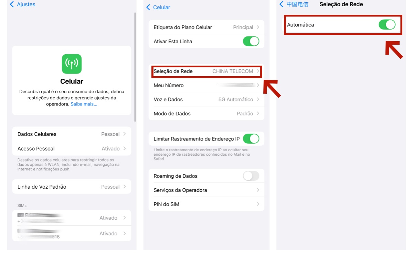This screenshot has width=413, height=257.
Task: Select Linha de Voz Padrão set to Pessoal
Action: (x=72, y=187)
